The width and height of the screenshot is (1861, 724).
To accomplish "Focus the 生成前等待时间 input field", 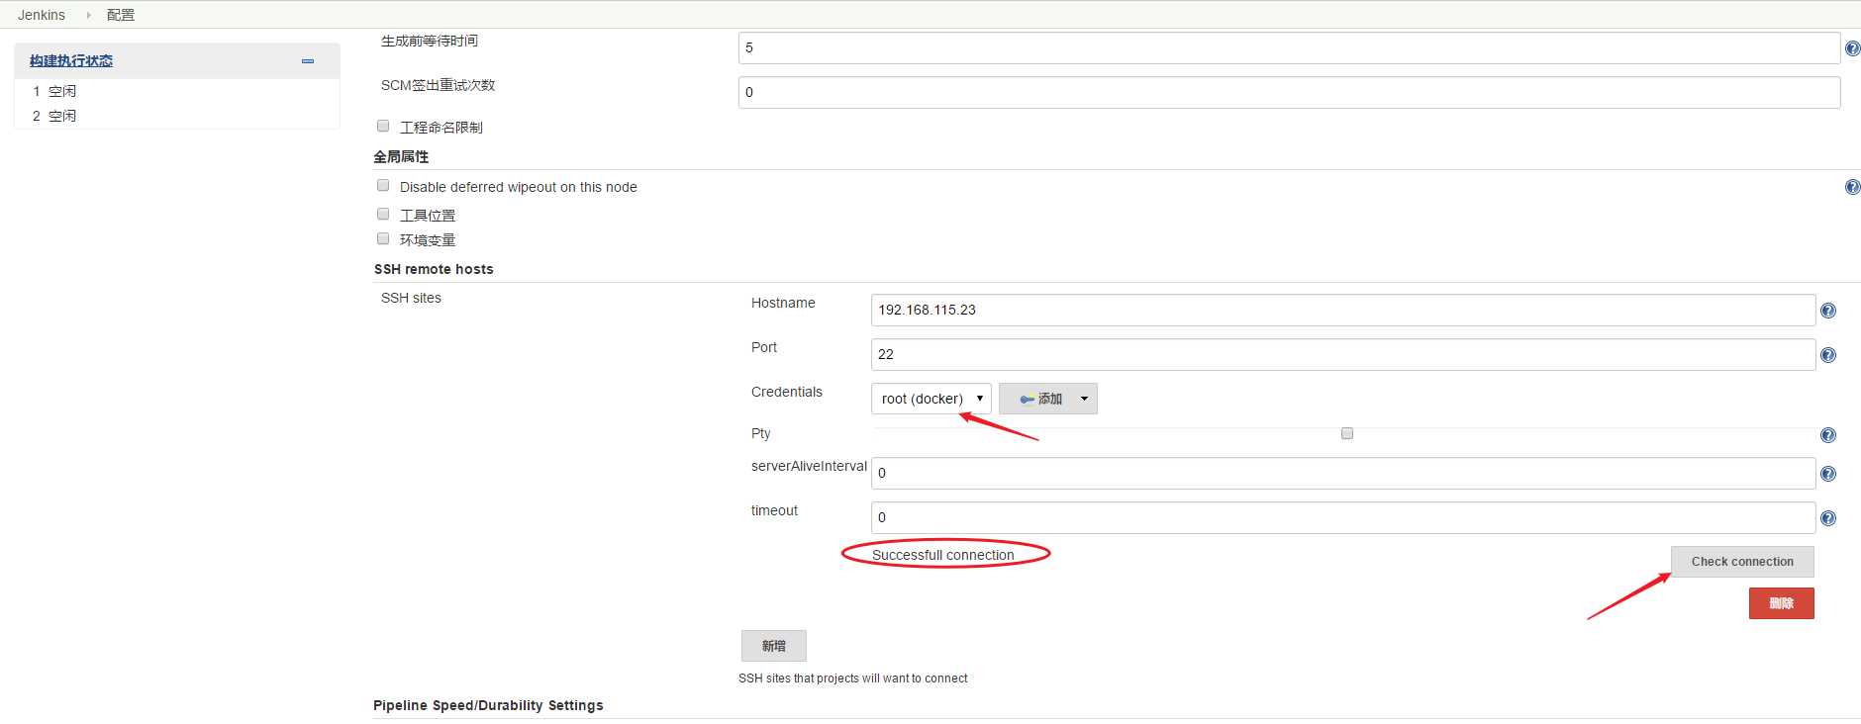I will point(1289,47).
